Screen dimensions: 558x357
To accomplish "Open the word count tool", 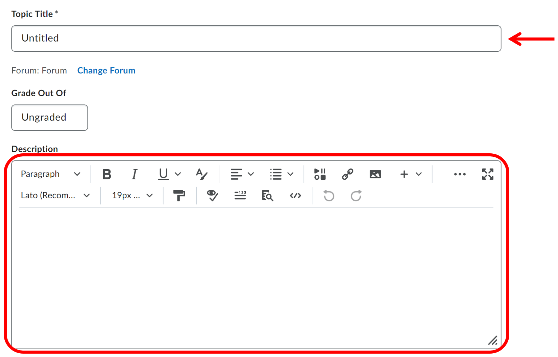I will coord(240,196).
